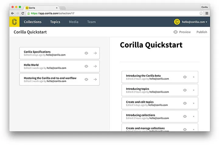
Task: Publish the Corilla Quickstart collection
Action: pos(202,32)
